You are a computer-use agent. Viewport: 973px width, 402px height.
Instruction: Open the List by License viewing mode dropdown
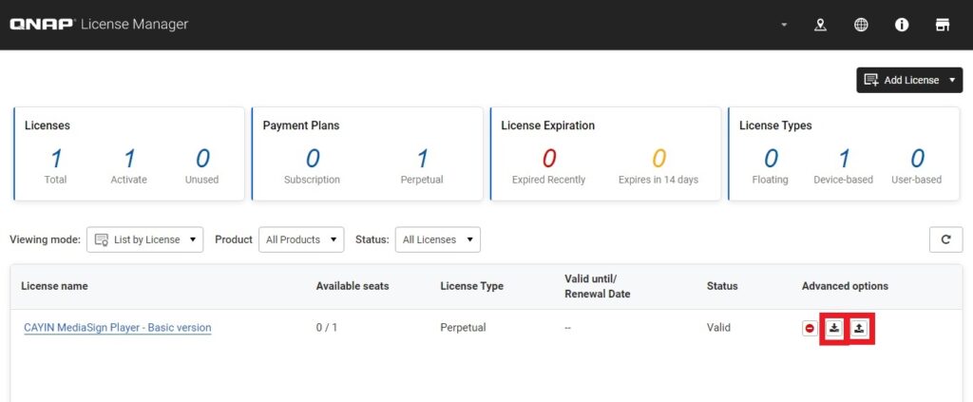tap(144, 239)
